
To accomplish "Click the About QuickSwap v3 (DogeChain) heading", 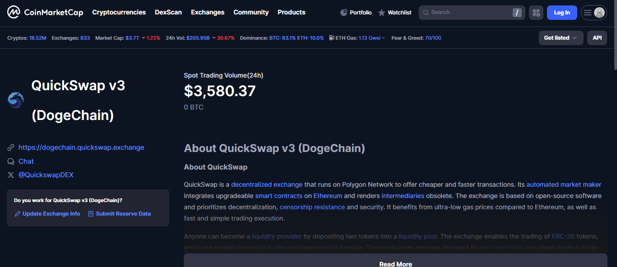I will point(274,148).
